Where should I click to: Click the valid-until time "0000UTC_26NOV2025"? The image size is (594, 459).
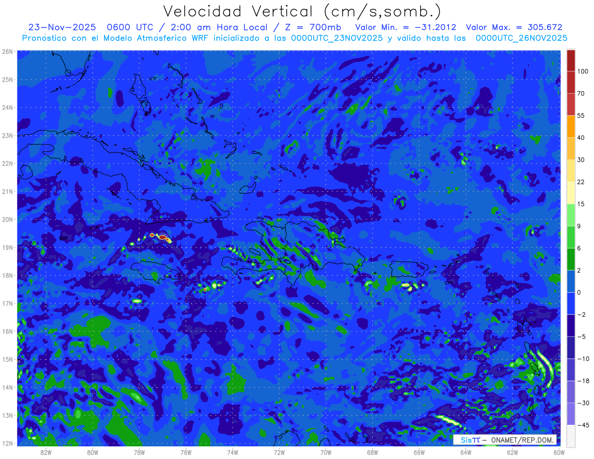pyautogui.click(x=521, y=38)
